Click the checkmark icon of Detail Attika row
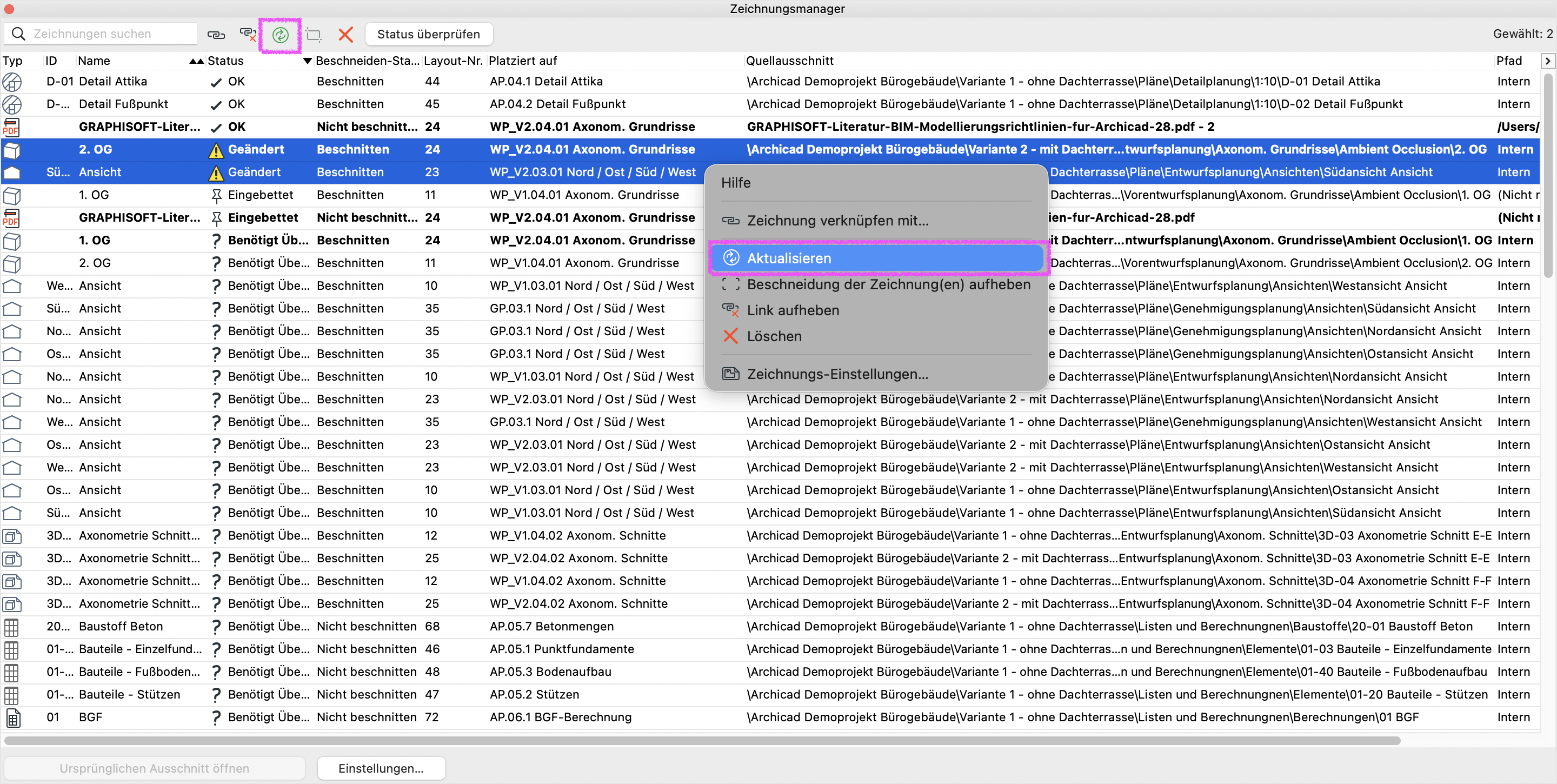The image size is (1557, 784). pyautogui.click(x=216, y=82)
